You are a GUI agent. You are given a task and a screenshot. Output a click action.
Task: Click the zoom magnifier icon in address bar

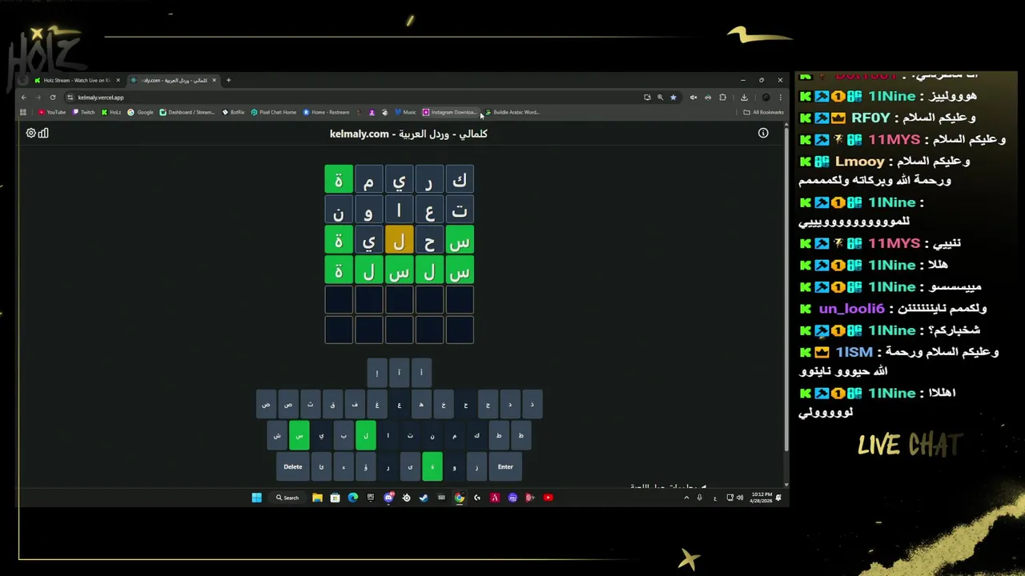point(660,98)
